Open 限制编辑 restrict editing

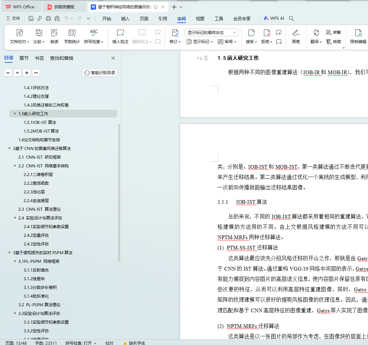click(358, 37)
